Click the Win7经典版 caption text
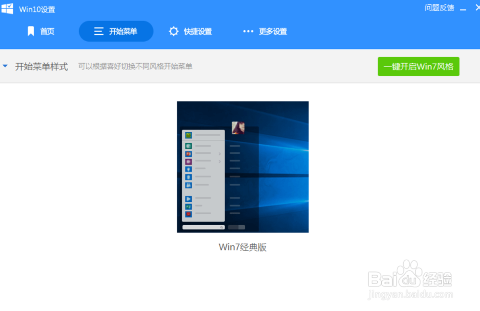480x311 pixels. tap(243, 247)
